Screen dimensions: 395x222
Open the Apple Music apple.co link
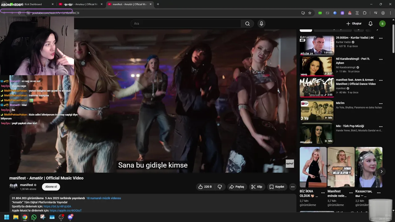coord(65,210)
